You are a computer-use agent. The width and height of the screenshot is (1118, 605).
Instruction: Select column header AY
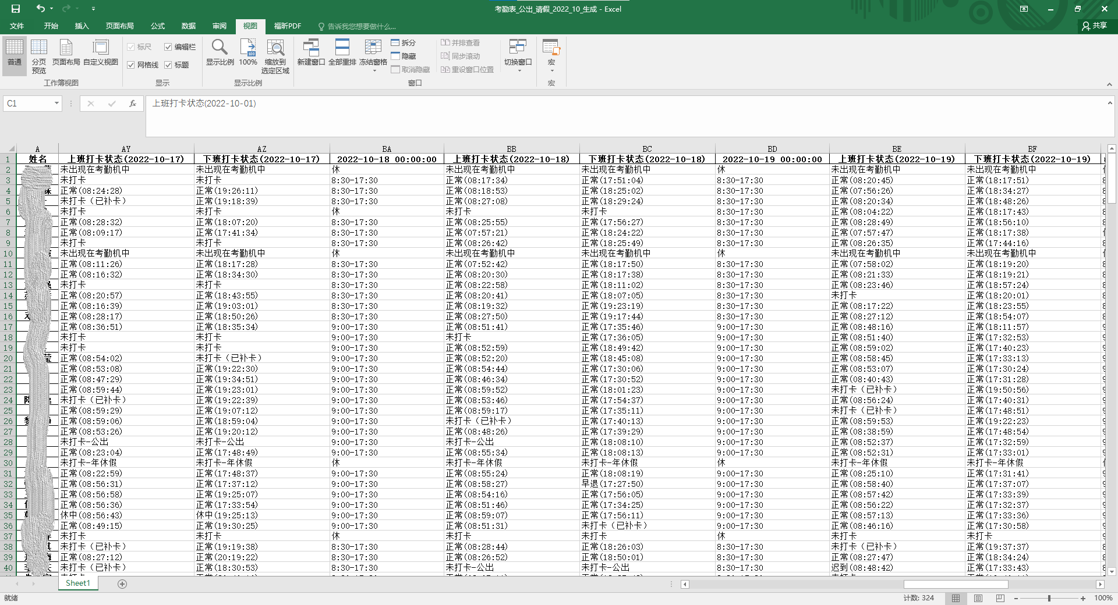click(126, 149)
